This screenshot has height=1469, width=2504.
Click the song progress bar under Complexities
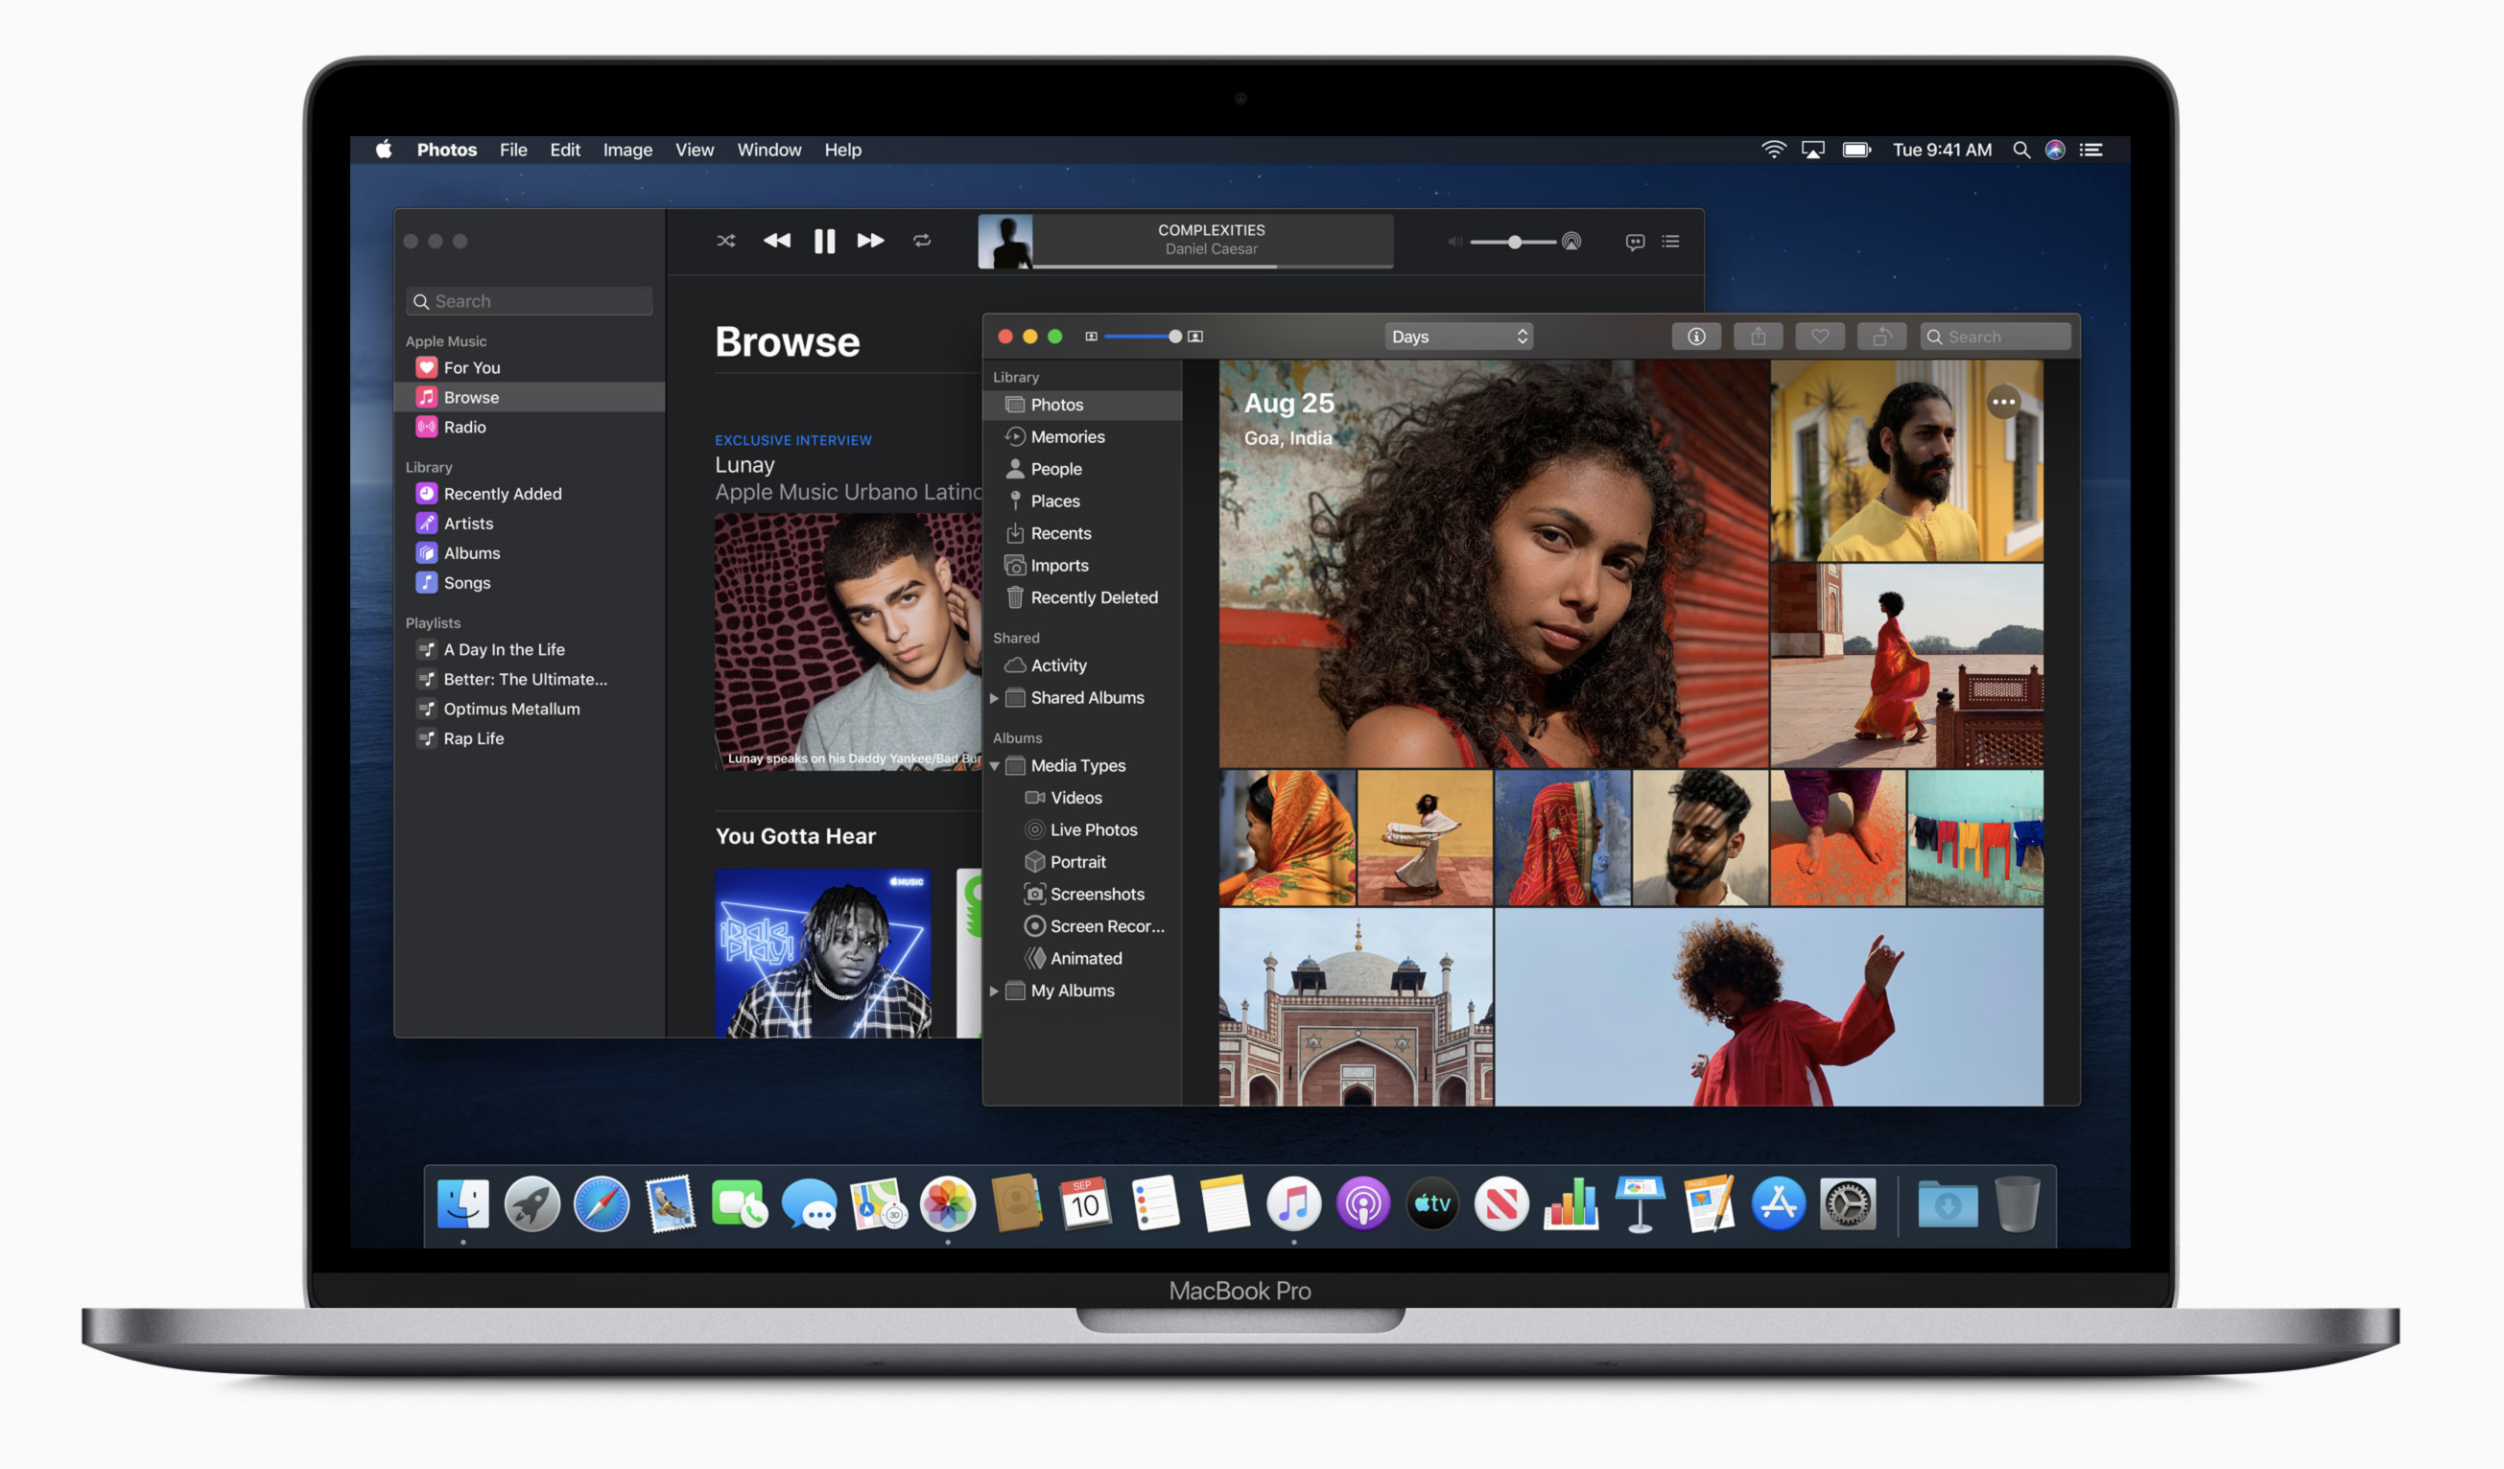click(1213, 267)
